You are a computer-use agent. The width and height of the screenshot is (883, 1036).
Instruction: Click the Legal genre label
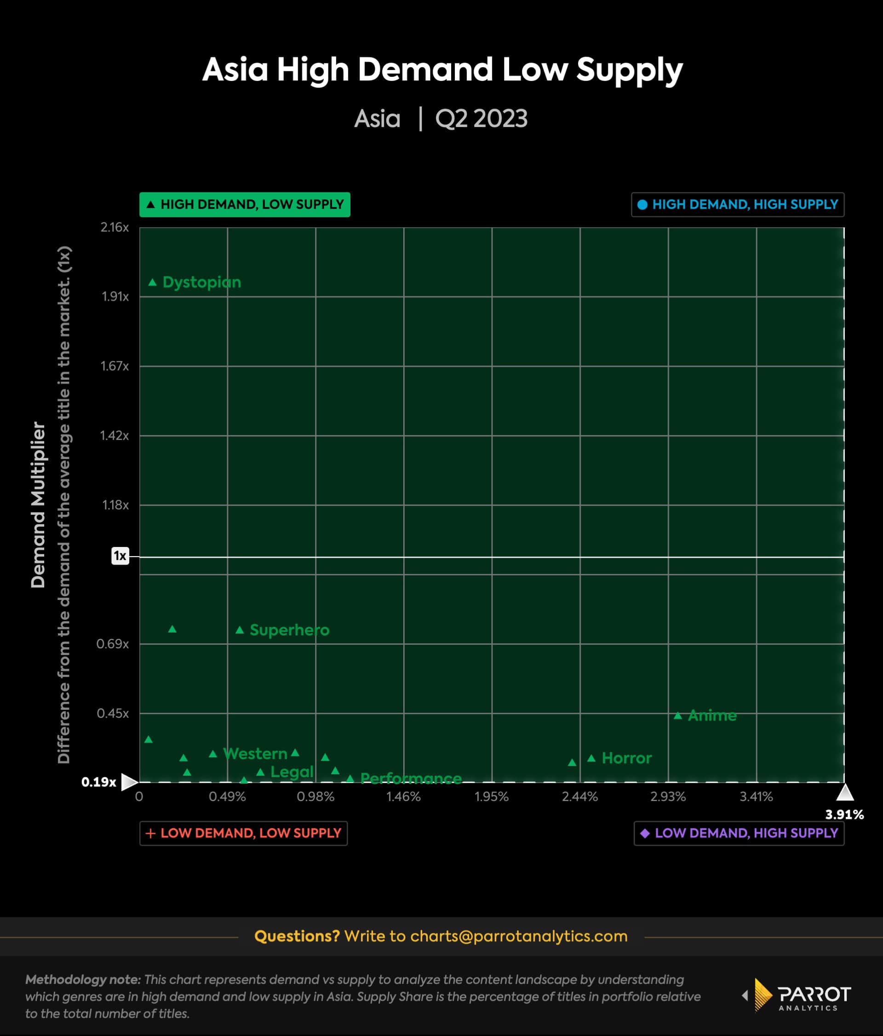click(x=292, y=772)
